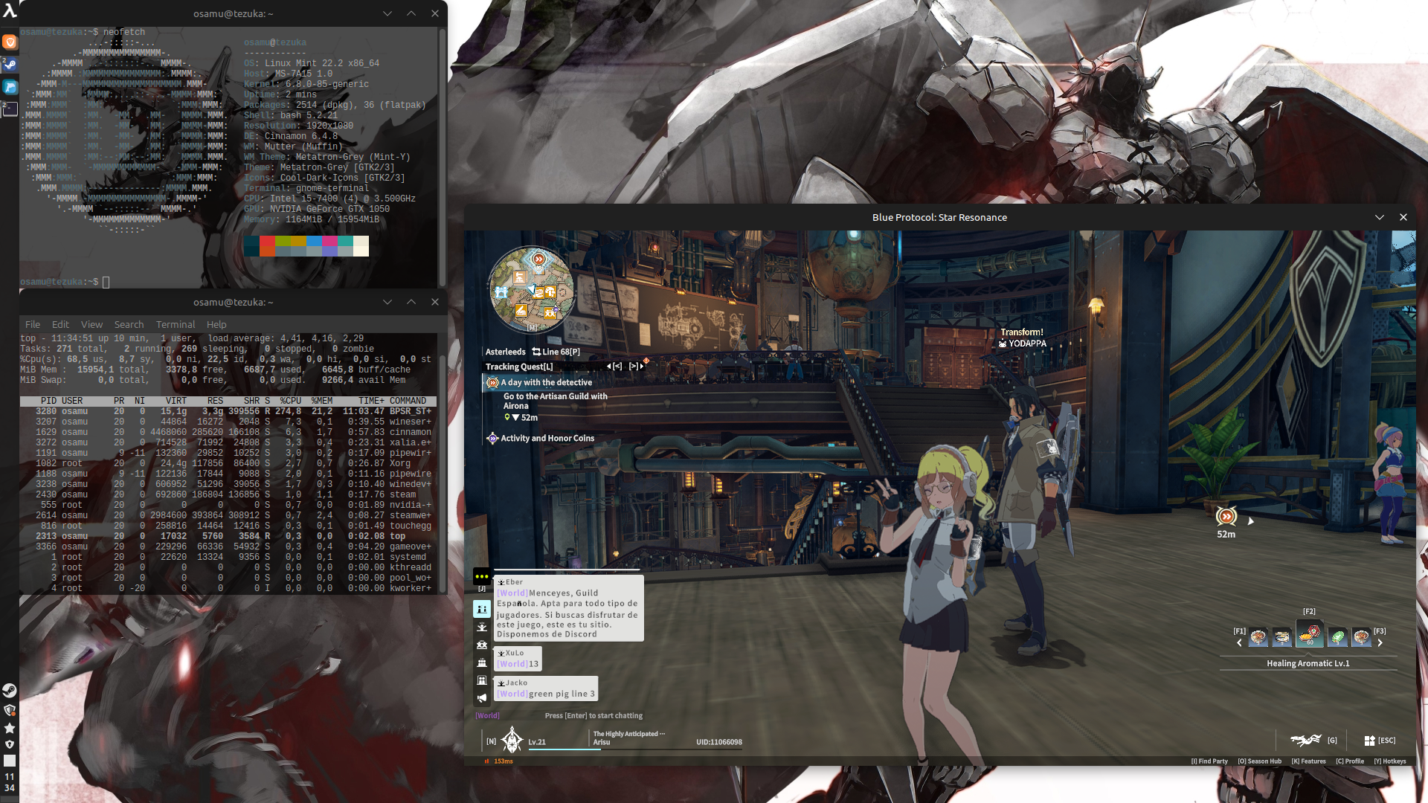The image size is (1428, 803).
Task: Use the Healing Aromatic item in F2 slot
Action: point(1310,635)
